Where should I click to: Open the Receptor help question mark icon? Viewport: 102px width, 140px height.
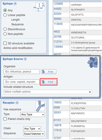point(17,103)
